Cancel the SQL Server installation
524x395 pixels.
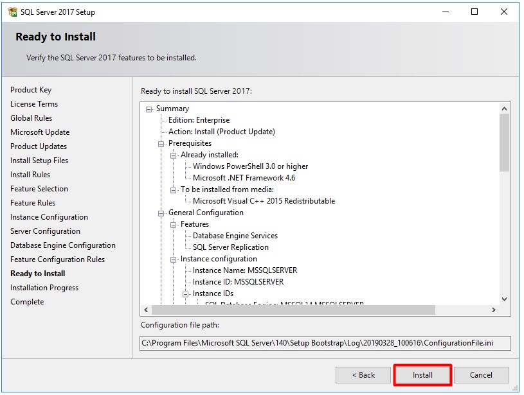(482, 375)
